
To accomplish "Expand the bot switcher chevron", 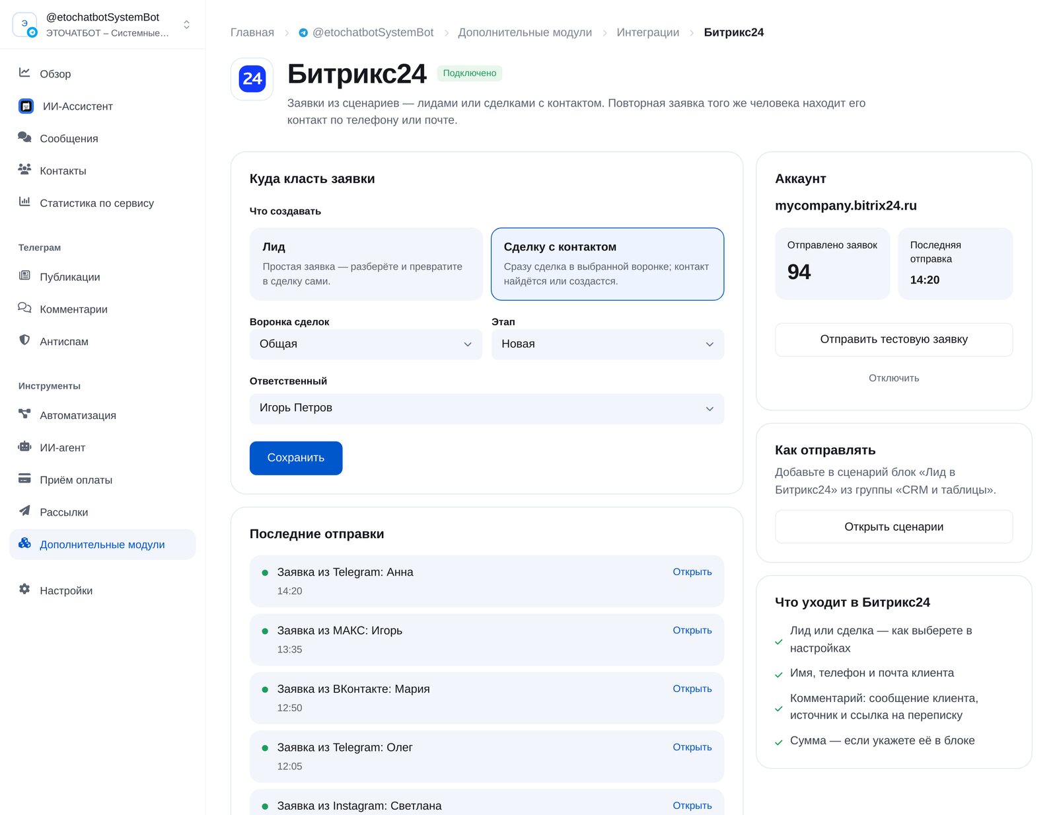I will pyautogui.click(x=187, y=24).
